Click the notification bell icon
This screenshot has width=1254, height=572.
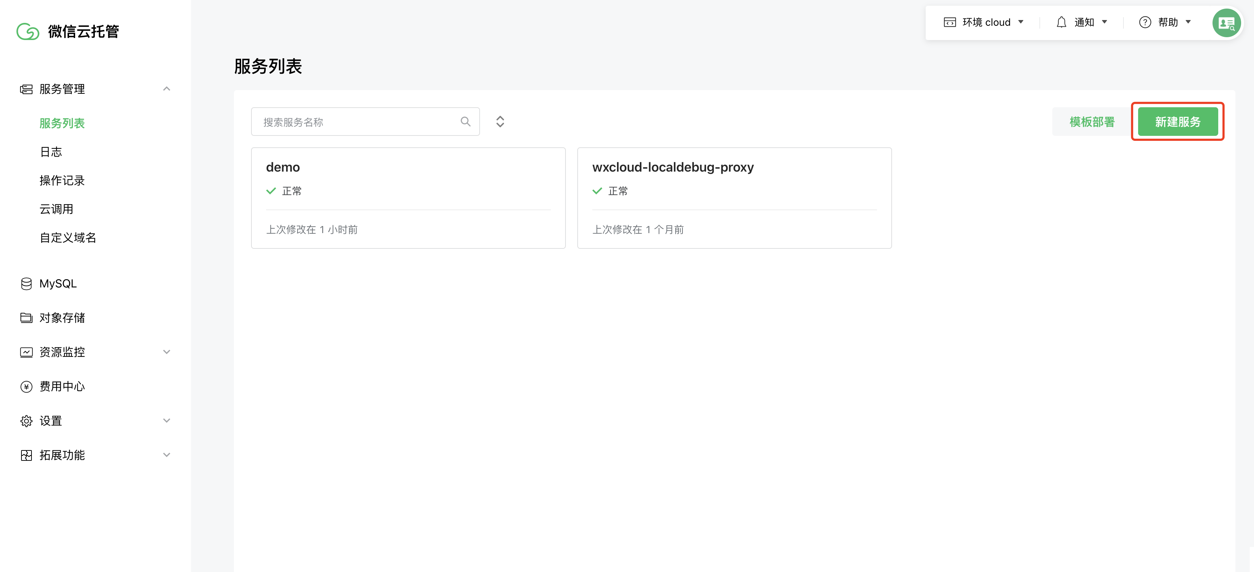(x=1061, y=23)
